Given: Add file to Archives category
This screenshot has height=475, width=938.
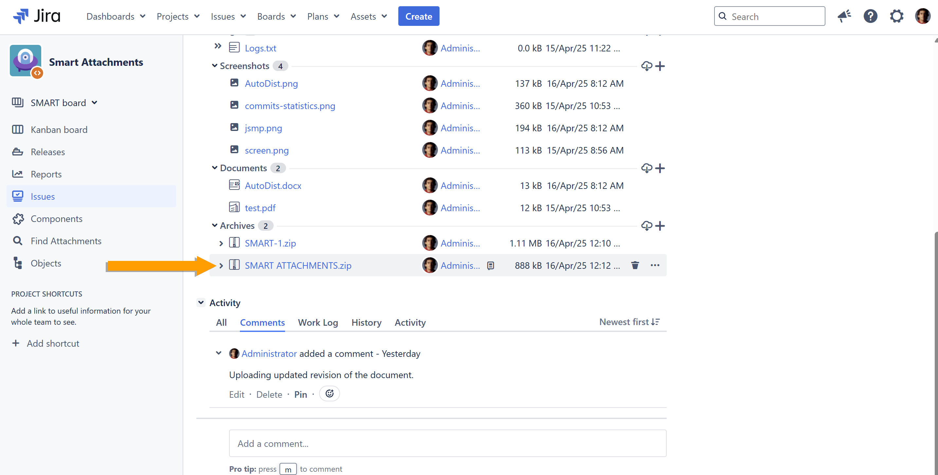Looking at the screenshot, I should point(660,226).
